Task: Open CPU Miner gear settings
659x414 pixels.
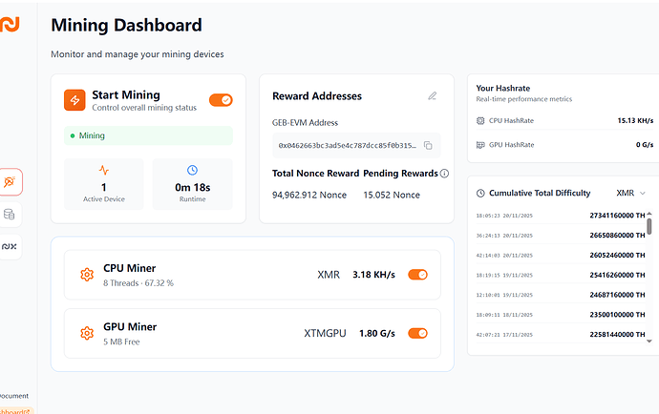Action: pos(87,275)
